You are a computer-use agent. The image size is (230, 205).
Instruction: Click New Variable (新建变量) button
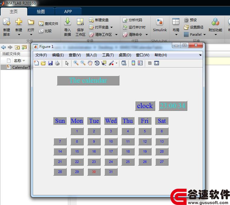click(x=99, y=20)
